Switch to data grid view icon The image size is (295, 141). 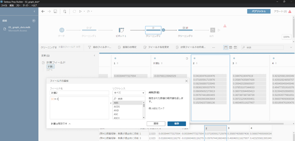point(231,48)
